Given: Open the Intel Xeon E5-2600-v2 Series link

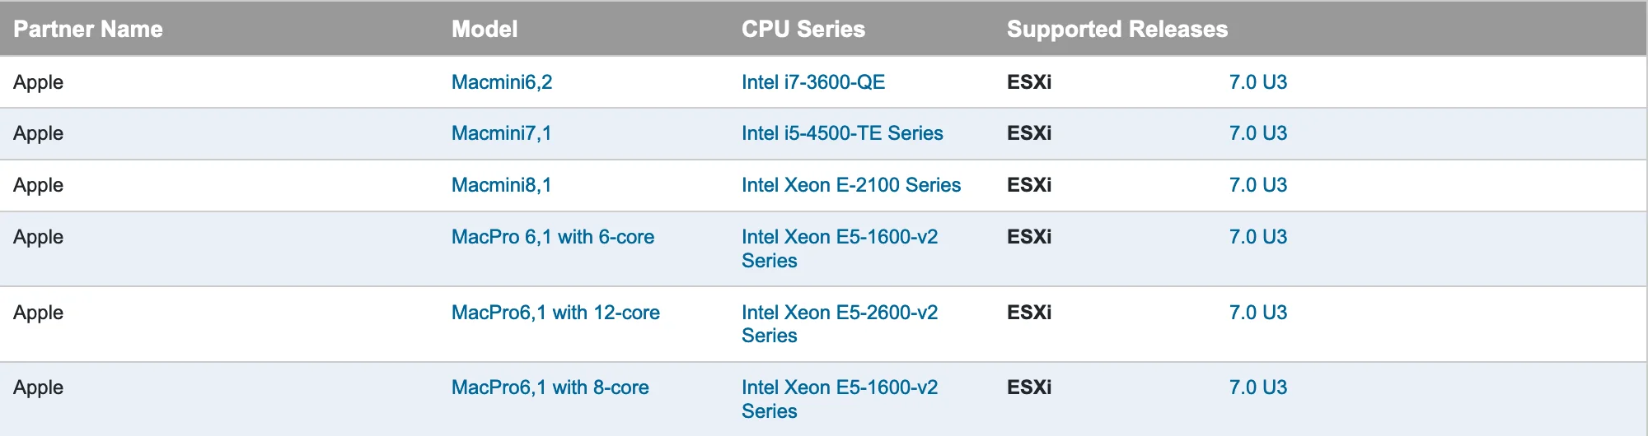Looking at the screenshot, I should [x=839, y=313].
